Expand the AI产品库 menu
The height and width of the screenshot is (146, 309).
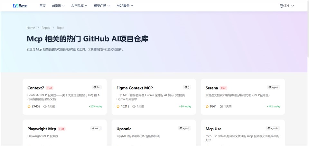coord(79,6)
